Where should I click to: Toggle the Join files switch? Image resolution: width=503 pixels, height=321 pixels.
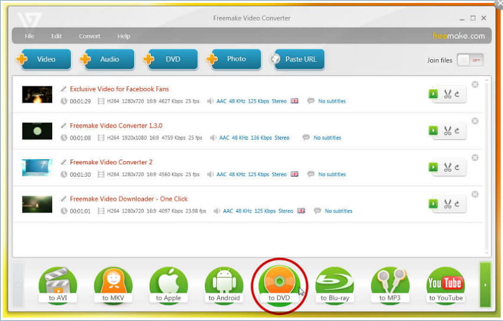[470, 60]
